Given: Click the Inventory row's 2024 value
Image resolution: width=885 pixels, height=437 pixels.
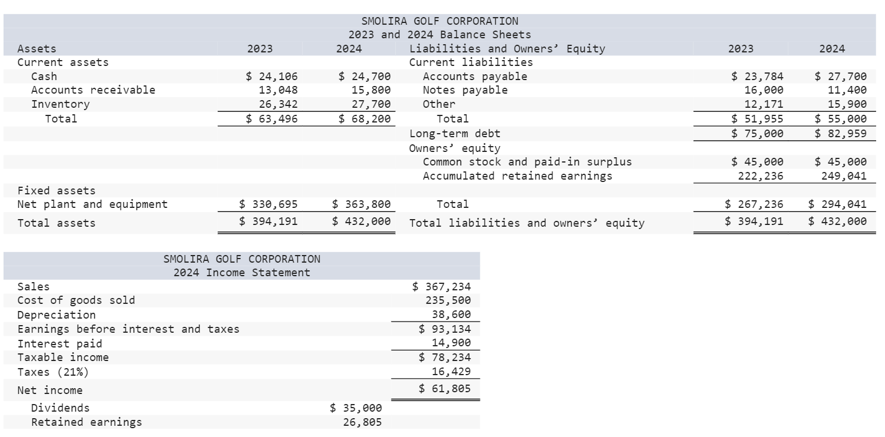Looking at the screenshot, I should coord(372,104).
